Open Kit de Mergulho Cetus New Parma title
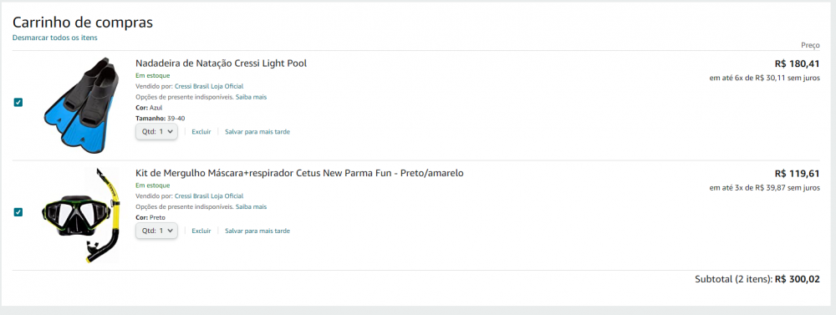Viewport: 836px width, 315px height. coord(299,173)
